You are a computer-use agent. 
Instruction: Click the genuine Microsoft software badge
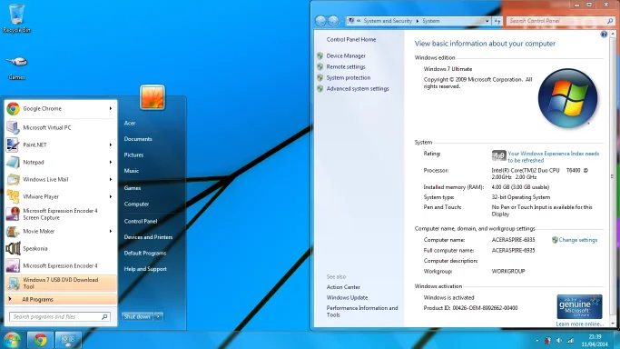tap(579, 306)
